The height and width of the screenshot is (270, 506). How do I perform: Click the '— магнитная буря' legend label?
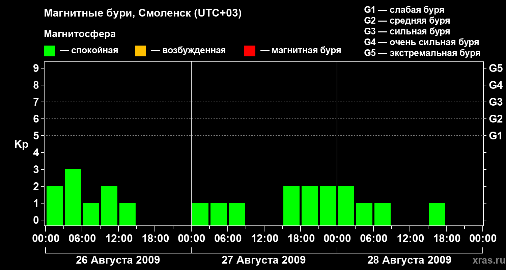pos(301,51)
